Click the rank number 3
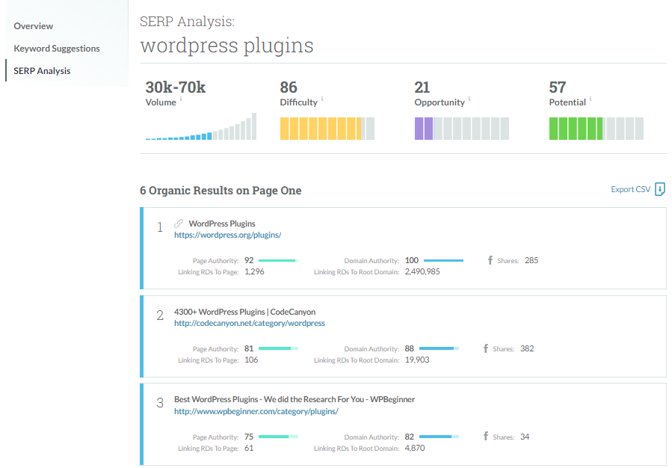Viewport: 672px width, 468px height. click(160, 403)
